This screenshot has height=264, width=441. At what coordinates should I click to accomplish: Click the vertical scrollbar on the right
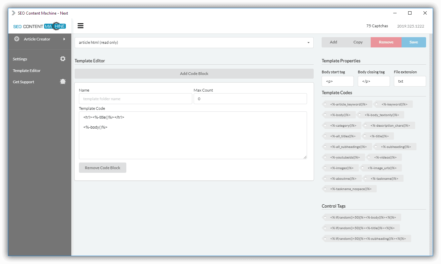[431, 145]
